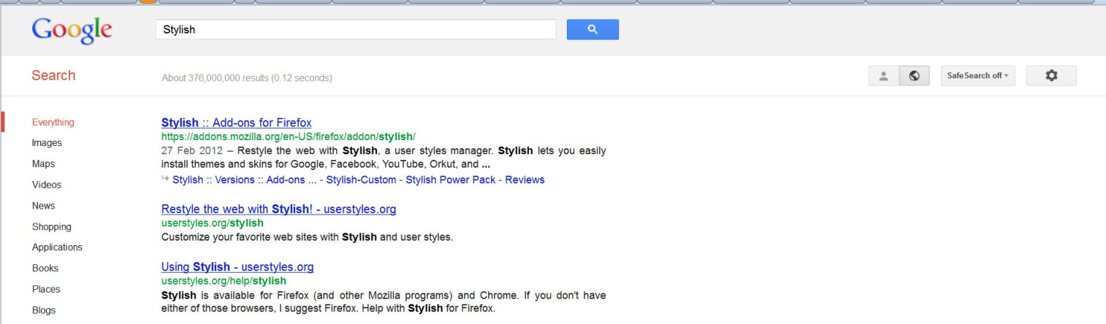Viewport: 1106px width, 324px height.
Task: Filter results by Places
Action: [46, 289]
